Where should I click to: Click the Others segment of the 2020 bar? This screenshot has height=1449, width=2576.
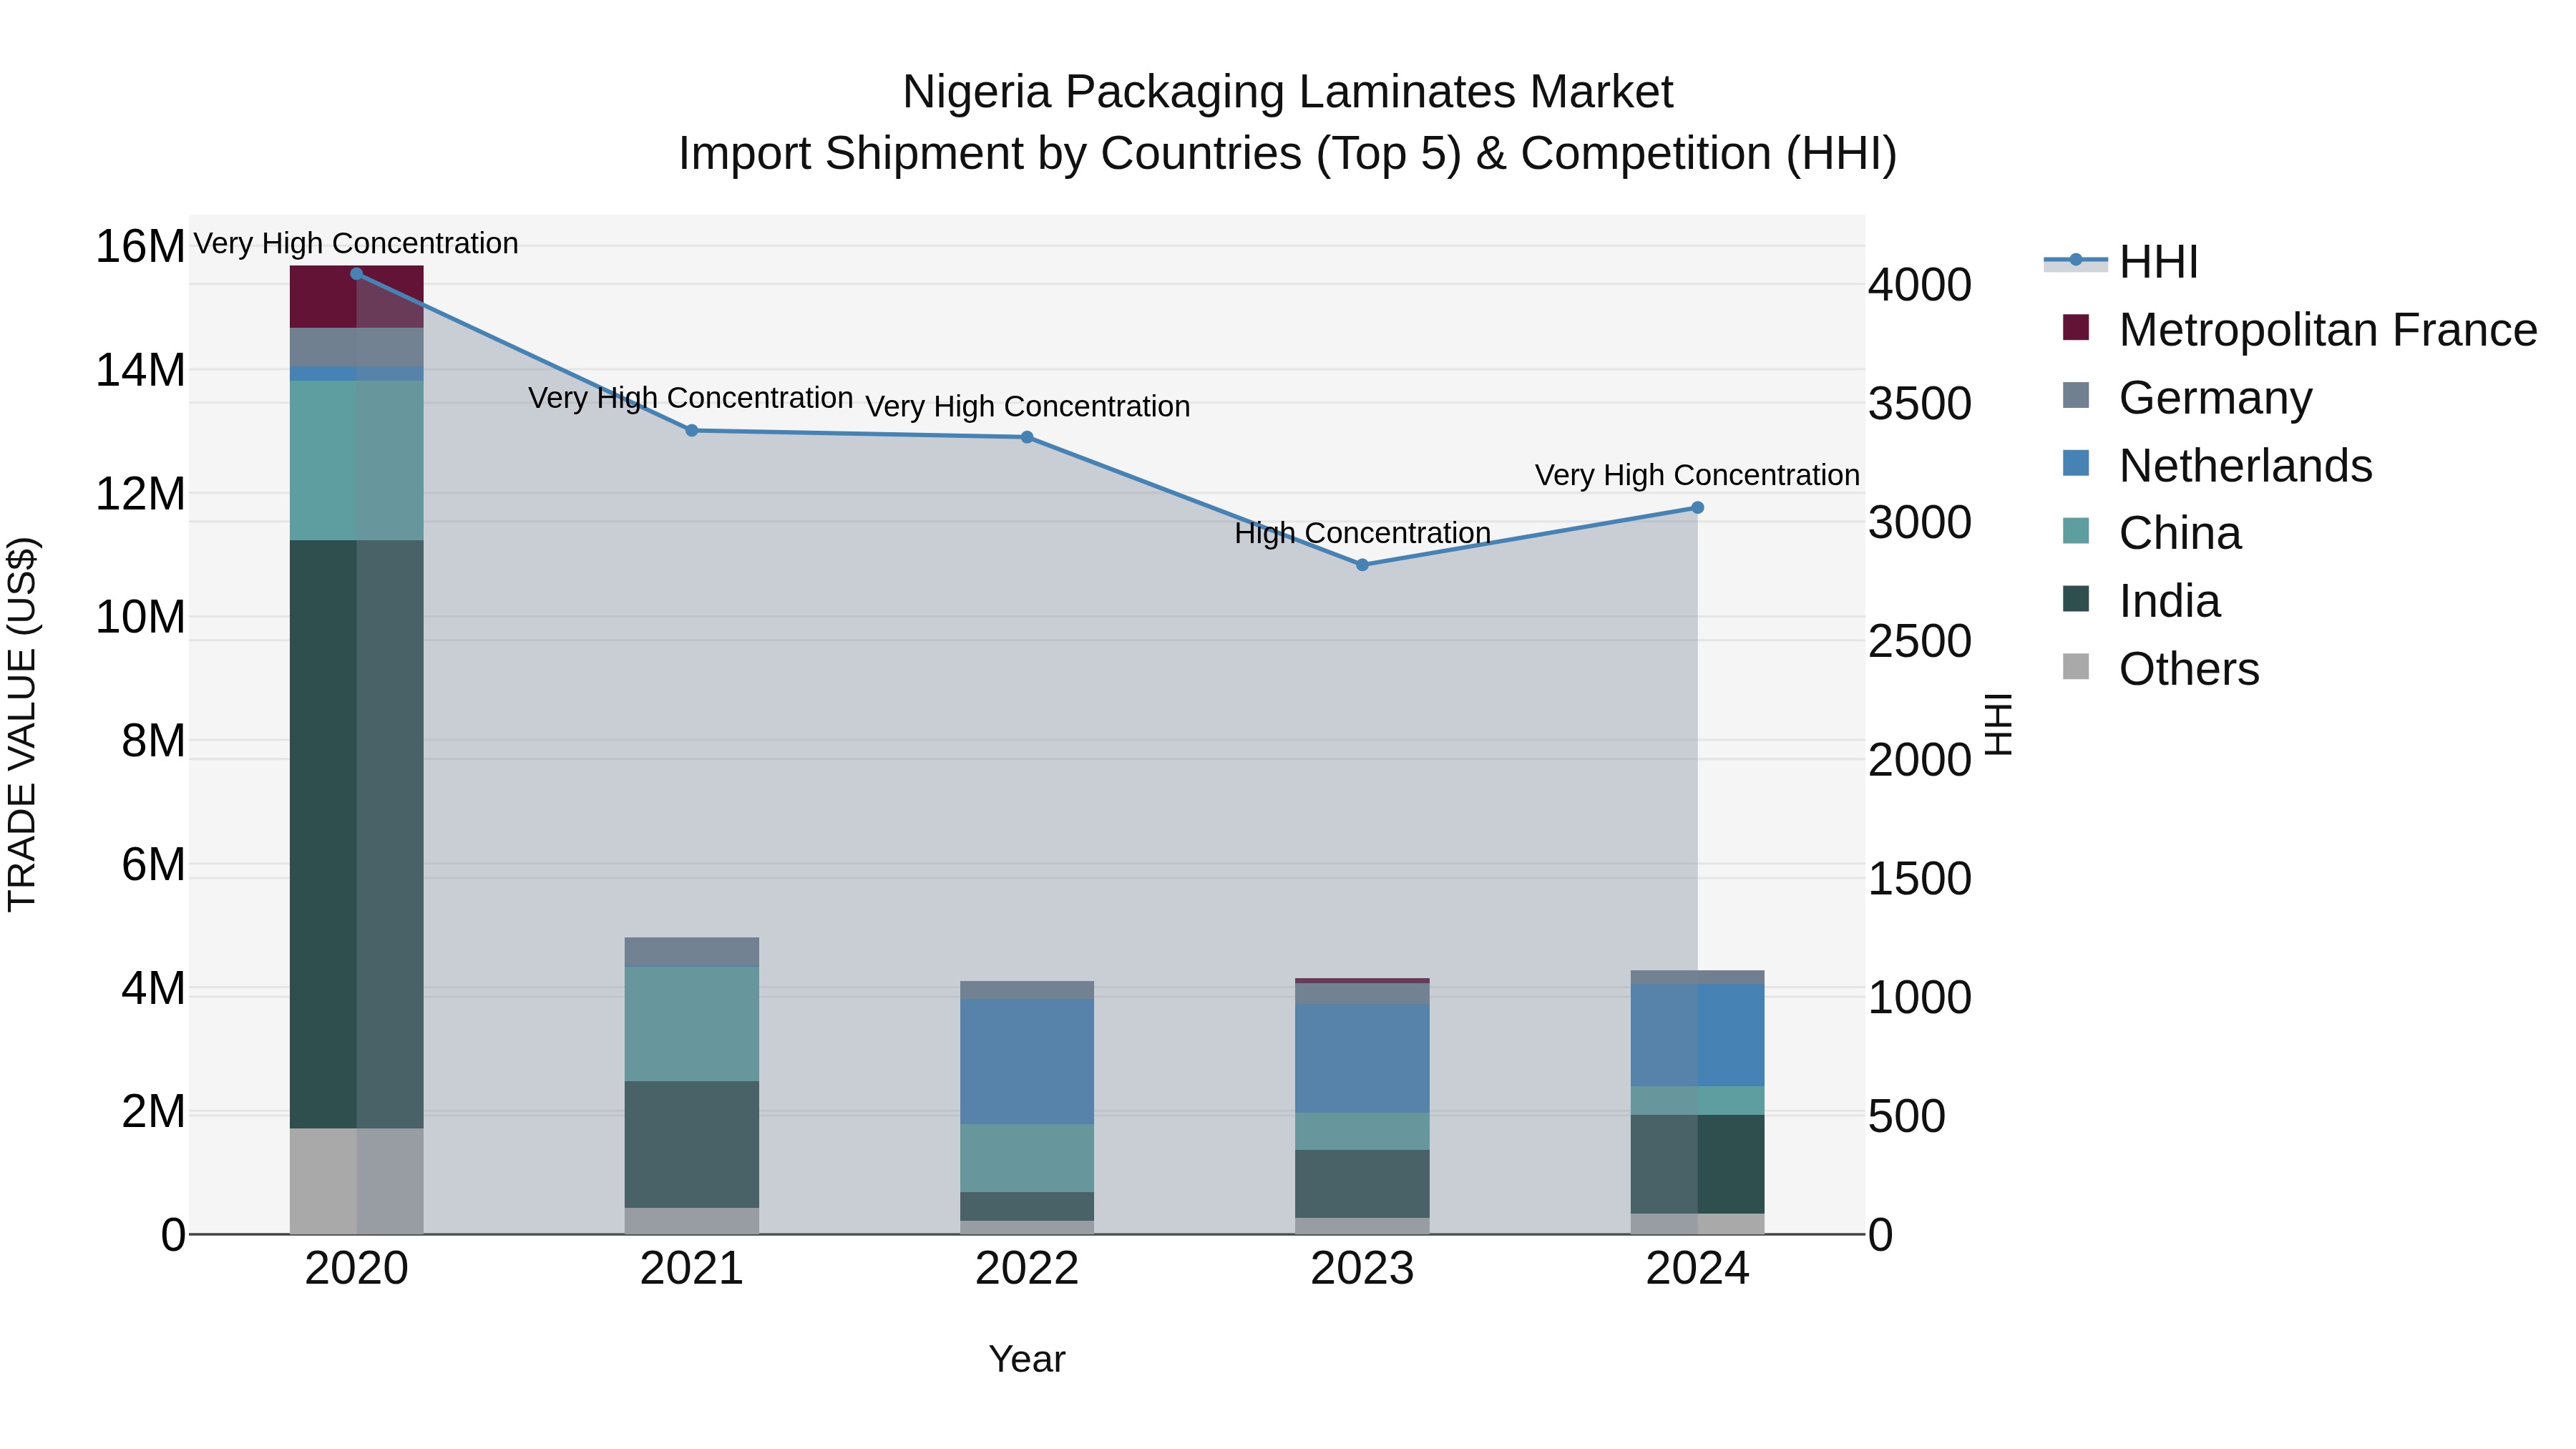(357, 1181)
